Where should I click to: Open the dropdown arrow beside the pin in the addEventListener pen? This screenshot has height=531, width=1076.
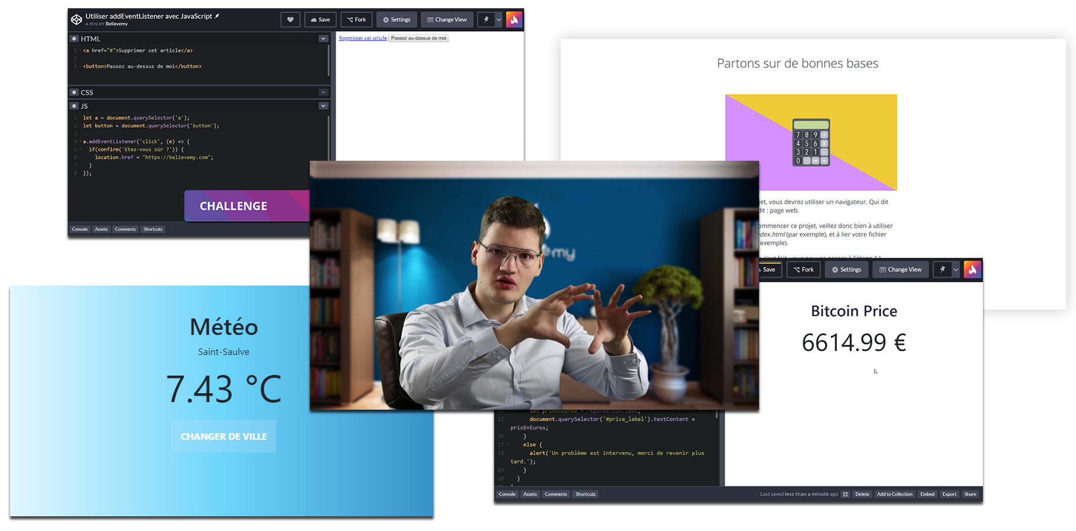point(498,19)
